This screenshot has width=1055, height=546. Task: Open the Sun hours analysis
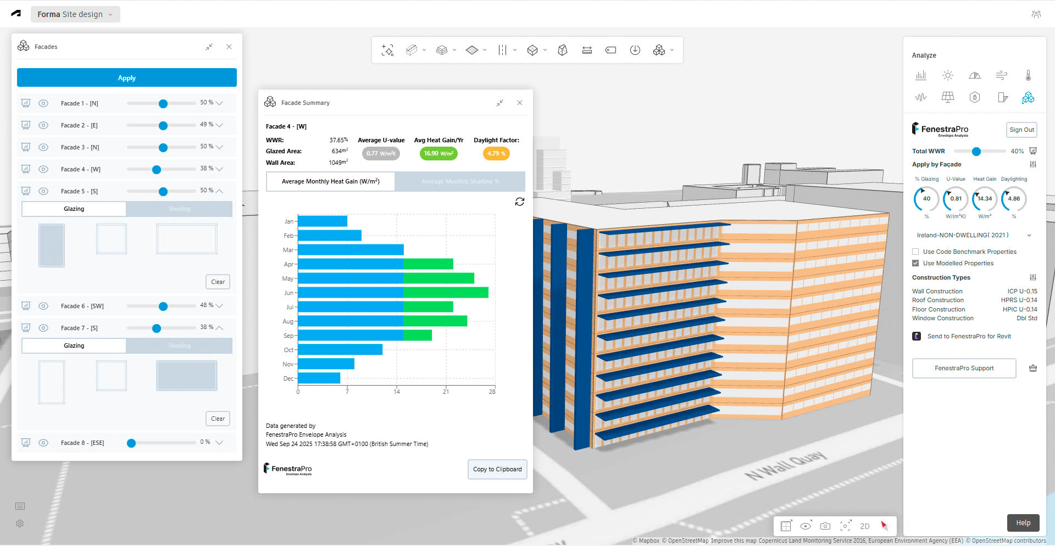point(947,75)
